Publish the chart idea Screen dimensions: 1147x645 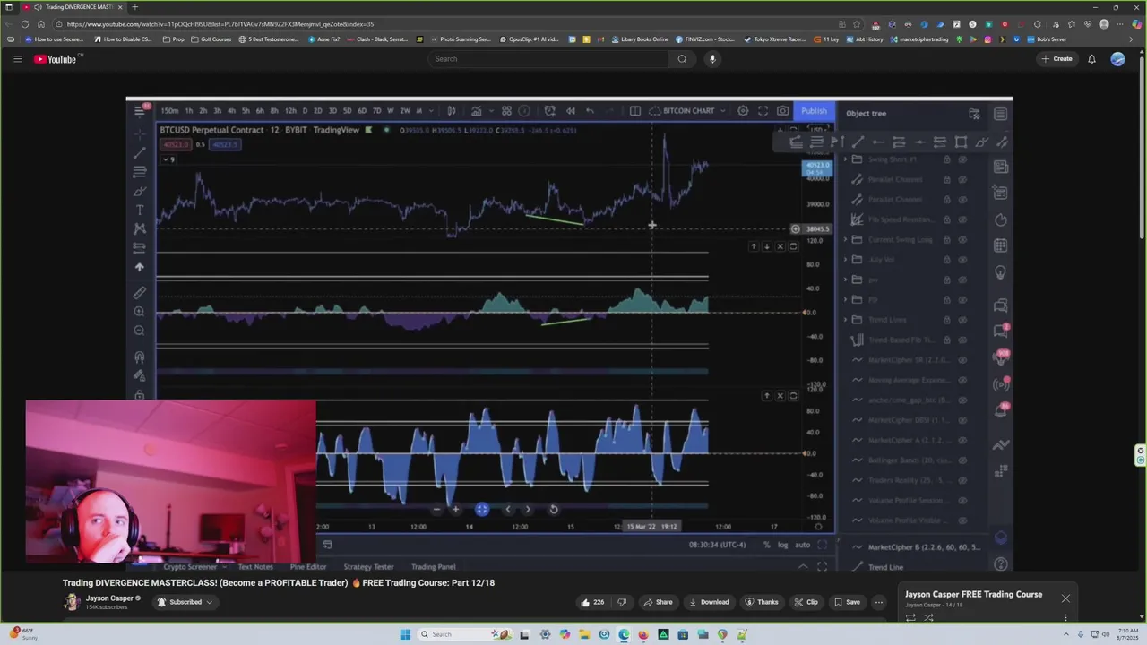(x=815, y=111)
